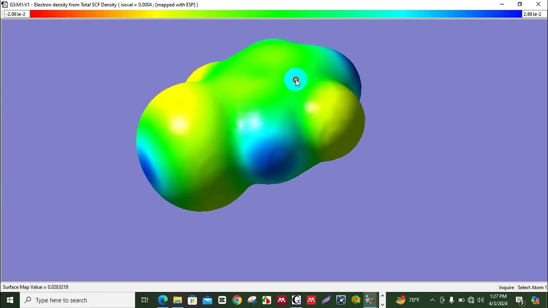Click the cyan highlighted spot on the surface
The image size is (548, 308).
pyautogui.click(x=296, y=80)
